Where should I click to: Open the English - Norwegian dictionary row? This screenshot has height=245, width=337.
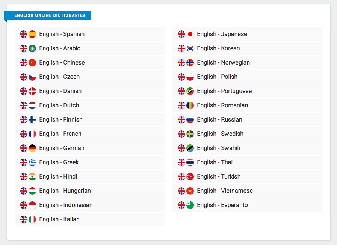[223, 63]
